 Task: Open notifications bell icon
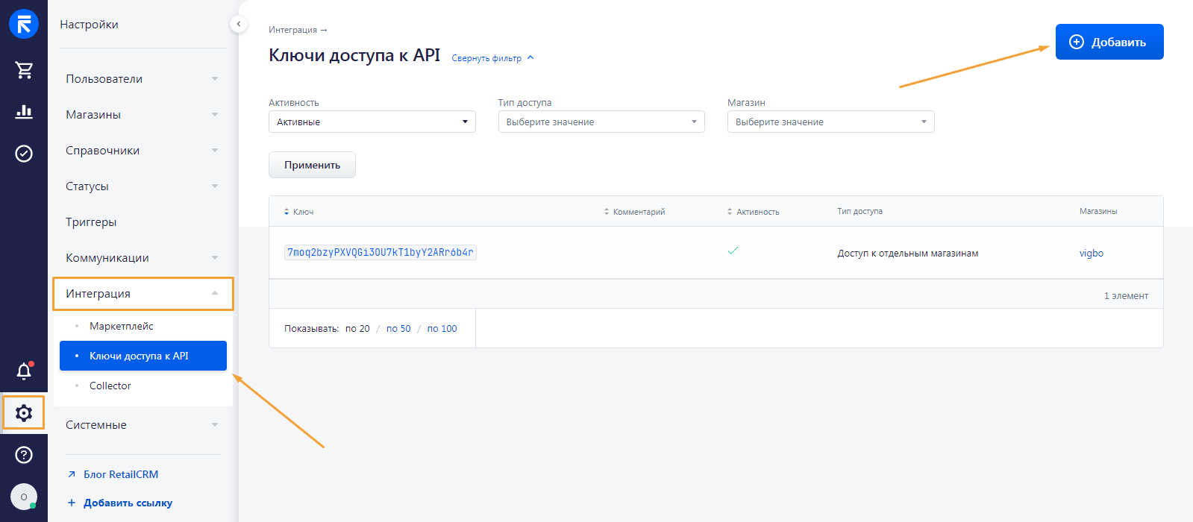tap(24, 371)
